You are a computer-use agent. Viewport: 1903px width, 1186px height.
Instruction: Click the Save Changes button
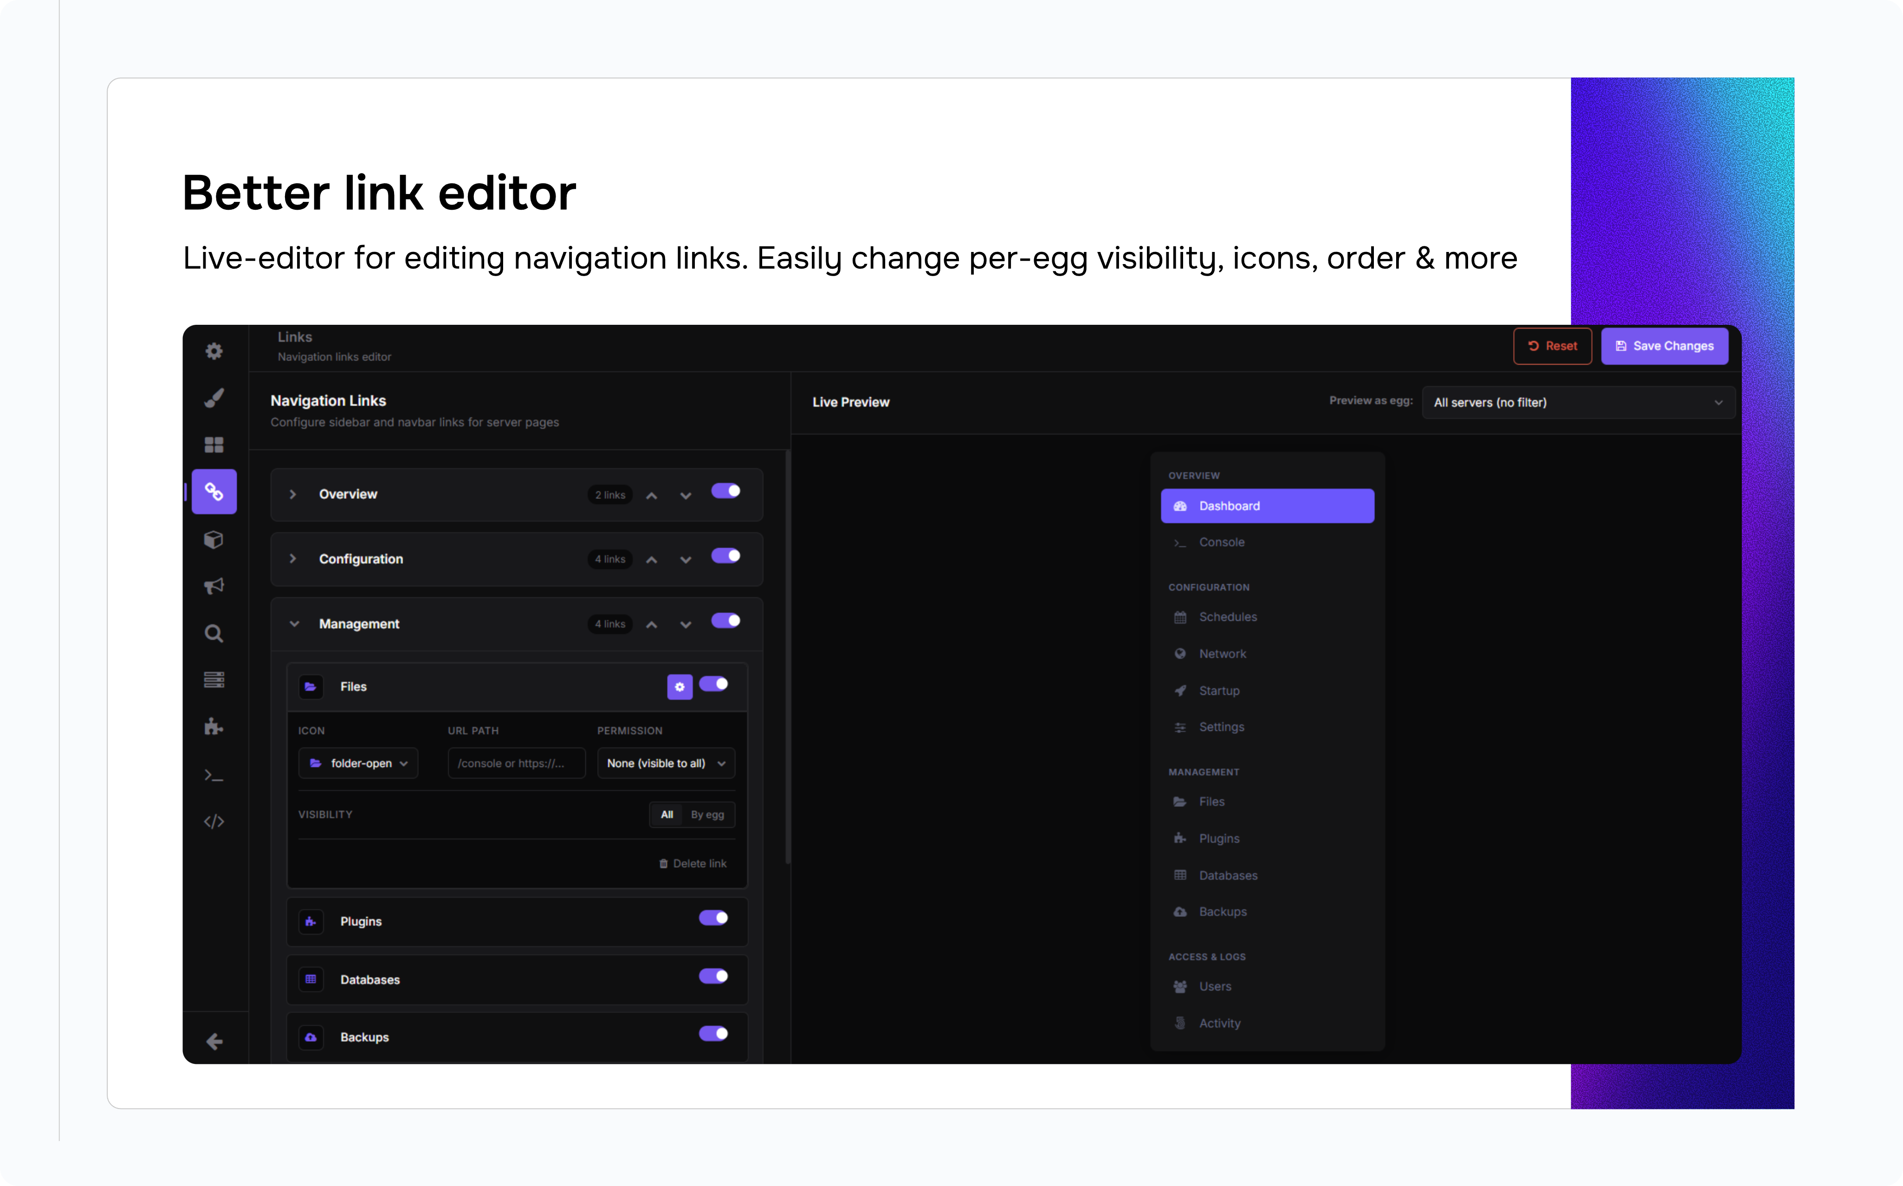pyautogui.click(x=1664, y=346)
